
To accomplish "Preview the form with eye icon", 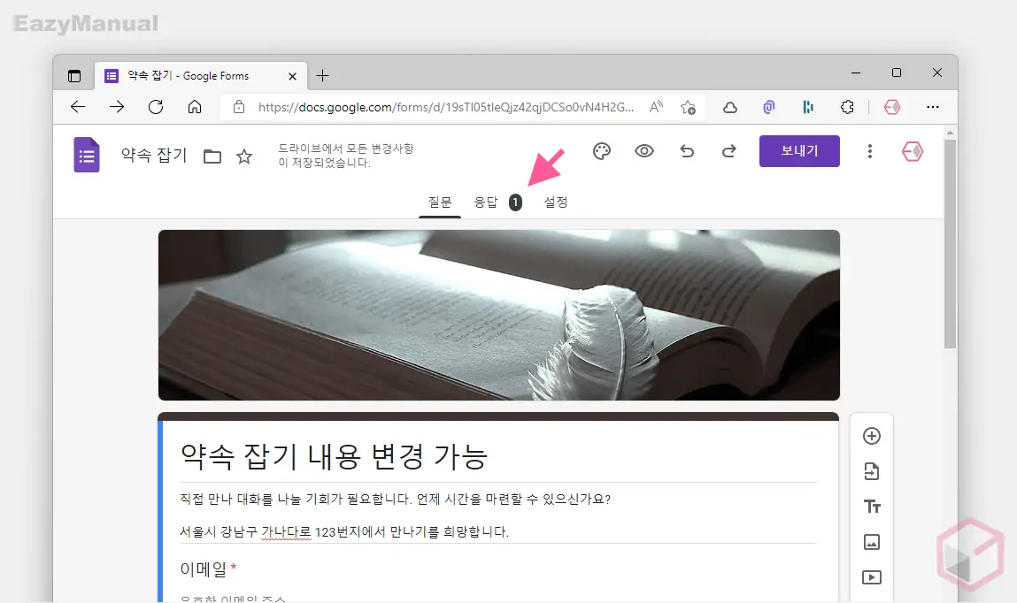I will pyautogui.click(x=644, y=151).
